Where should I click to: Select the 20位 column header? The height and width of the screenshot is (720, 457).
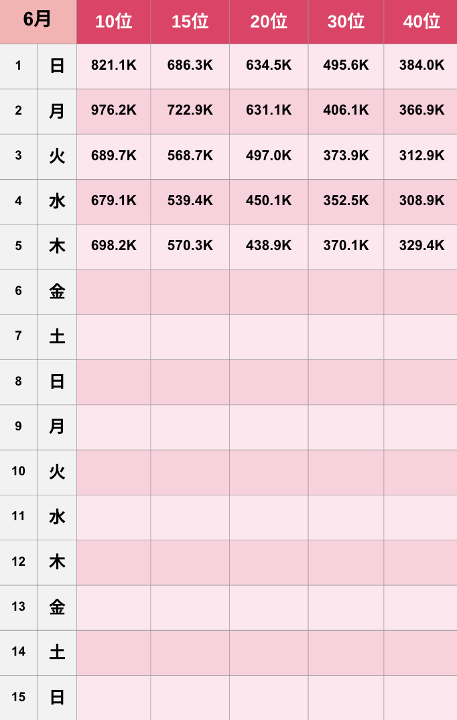pos(269,21)
